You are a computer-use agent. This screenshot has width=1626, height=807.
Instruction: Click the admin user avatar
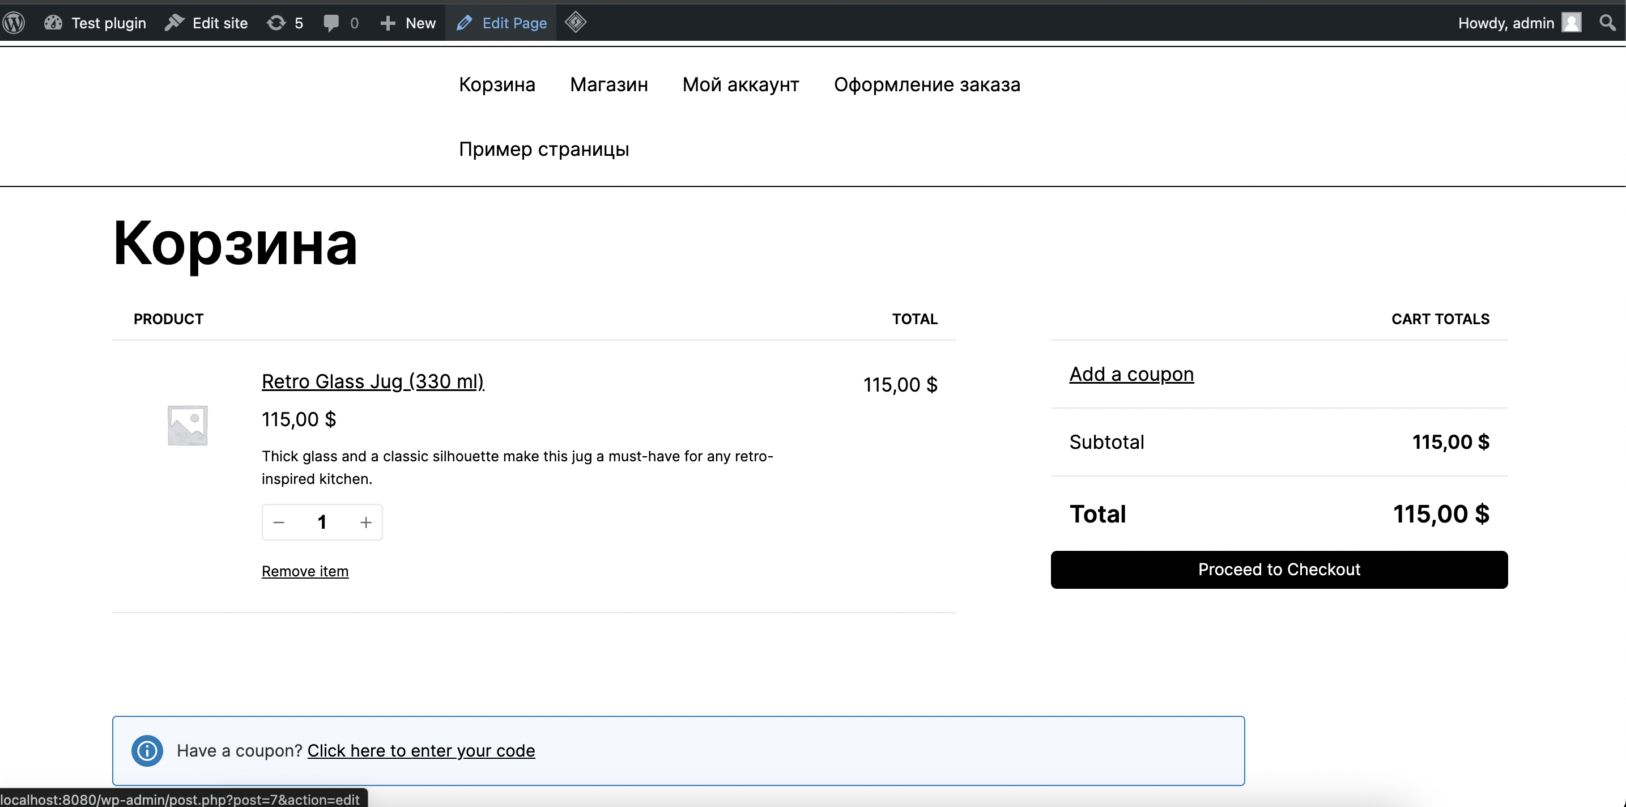1571,23
